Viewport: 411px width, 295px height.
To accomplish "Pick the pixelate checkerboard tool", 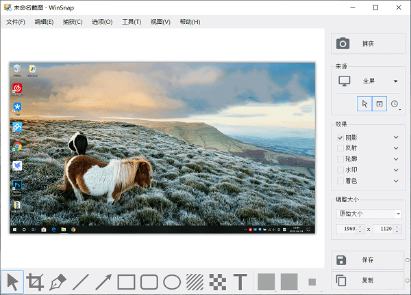I will [x=217, y=281].
